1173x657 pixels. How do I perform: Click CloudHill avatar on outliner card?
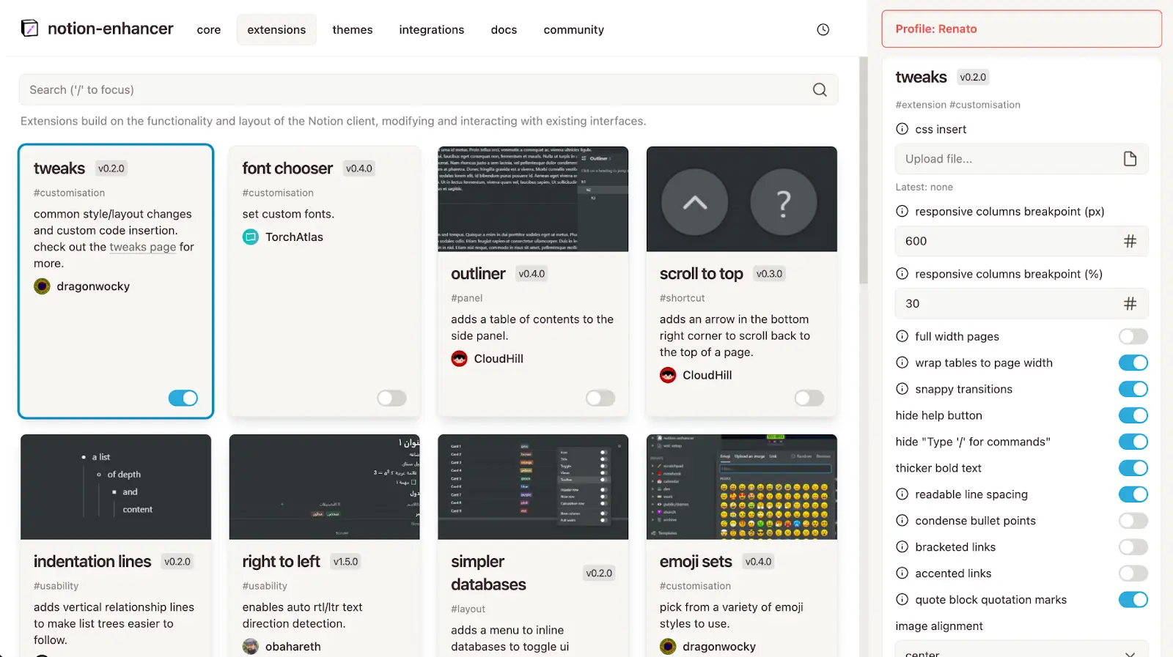(459, 359)
